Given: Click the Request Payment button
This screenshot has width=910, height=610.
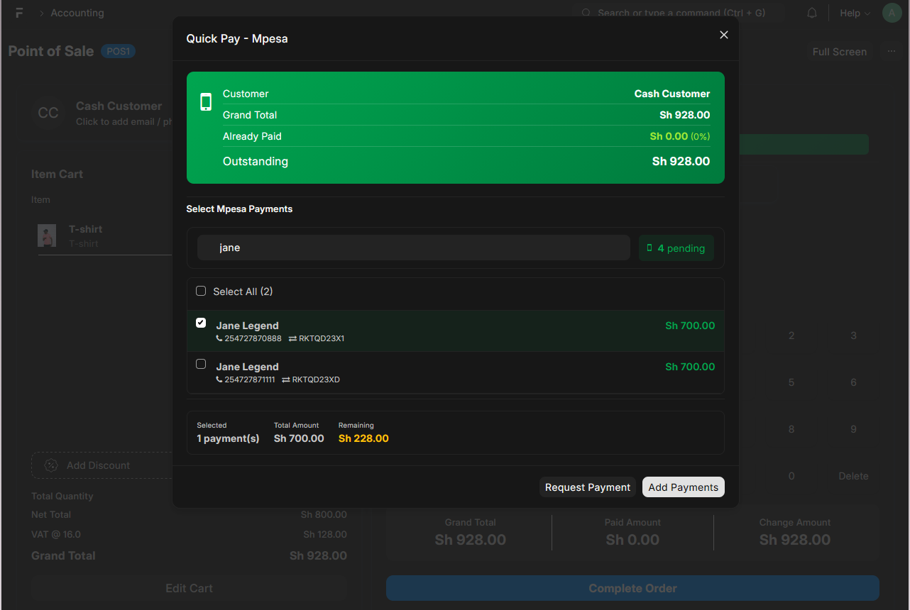Looking at the screenshot, I should click(587, 487).
